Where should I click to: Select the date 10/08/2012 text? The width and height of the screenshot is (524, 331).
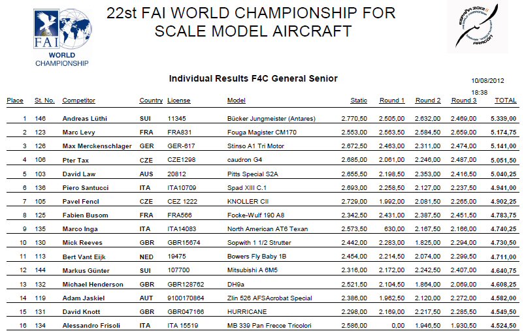tap(487, 81)
